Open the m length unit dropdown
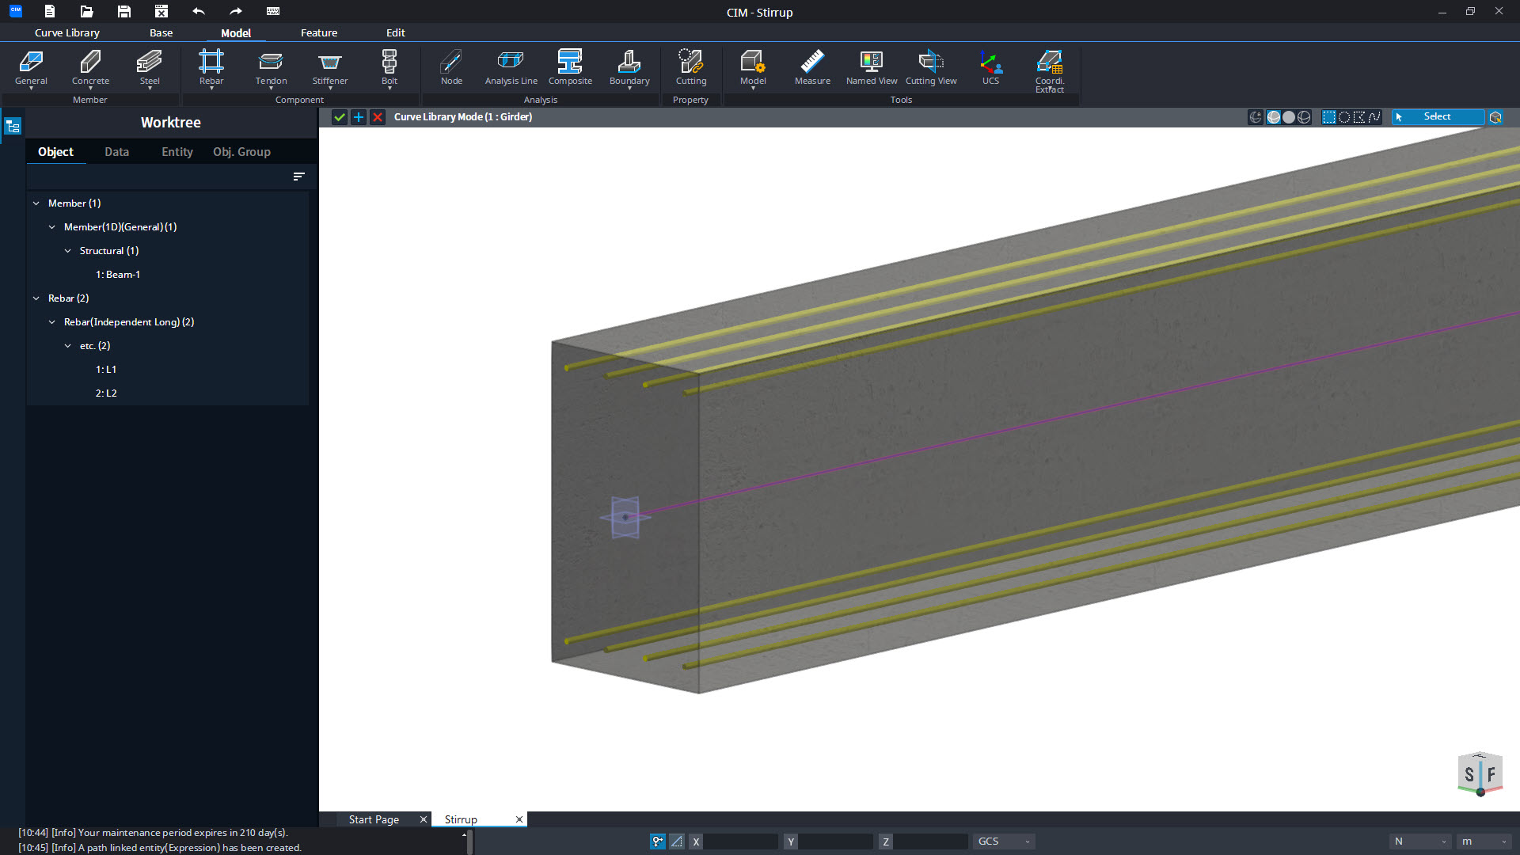This screenshot has width=1520, height=855. point(1484,842)
